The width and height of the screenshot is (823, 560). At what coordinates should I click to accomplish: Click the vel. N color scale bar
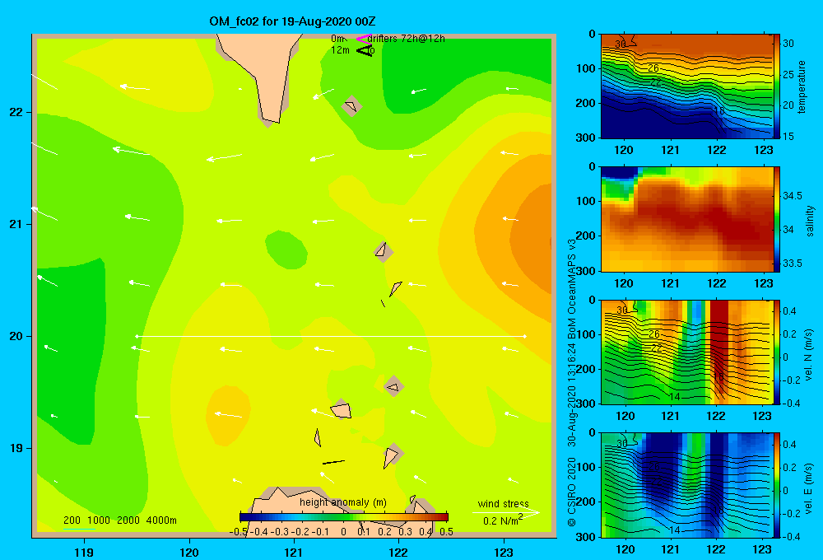[776, 352]
